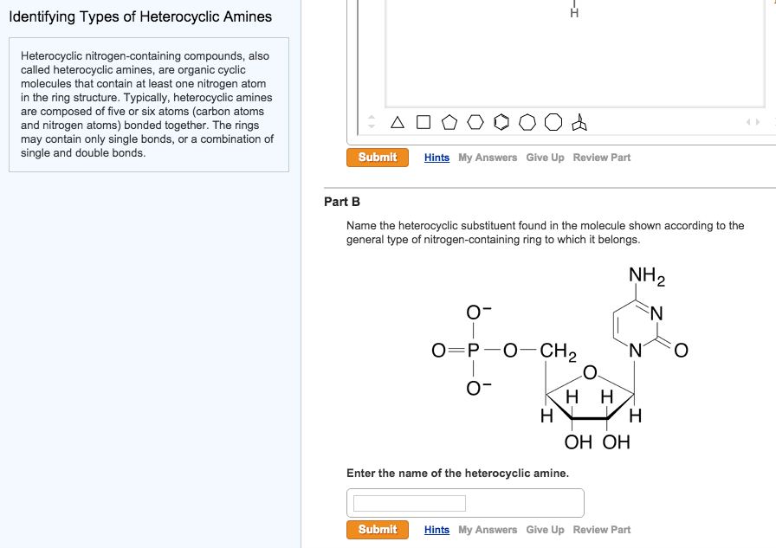This screenshot has width=776, height=548.
Task: Select the square ring drawing tool
Action: click(424, 122)
